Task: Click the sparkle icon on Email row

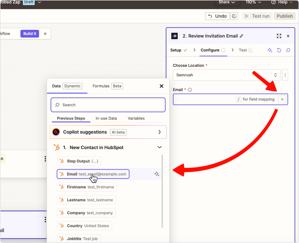Action: [x=157, y=174]
